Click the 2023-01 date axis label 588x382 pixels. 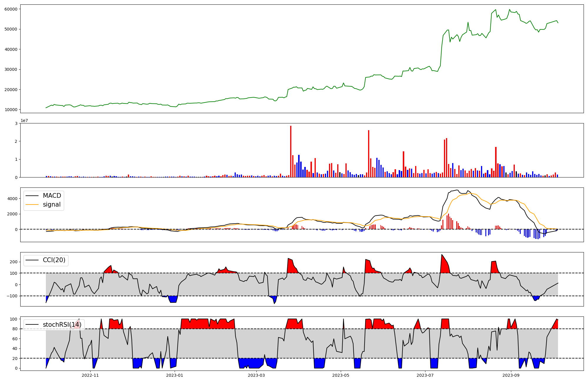pos(175,375)
